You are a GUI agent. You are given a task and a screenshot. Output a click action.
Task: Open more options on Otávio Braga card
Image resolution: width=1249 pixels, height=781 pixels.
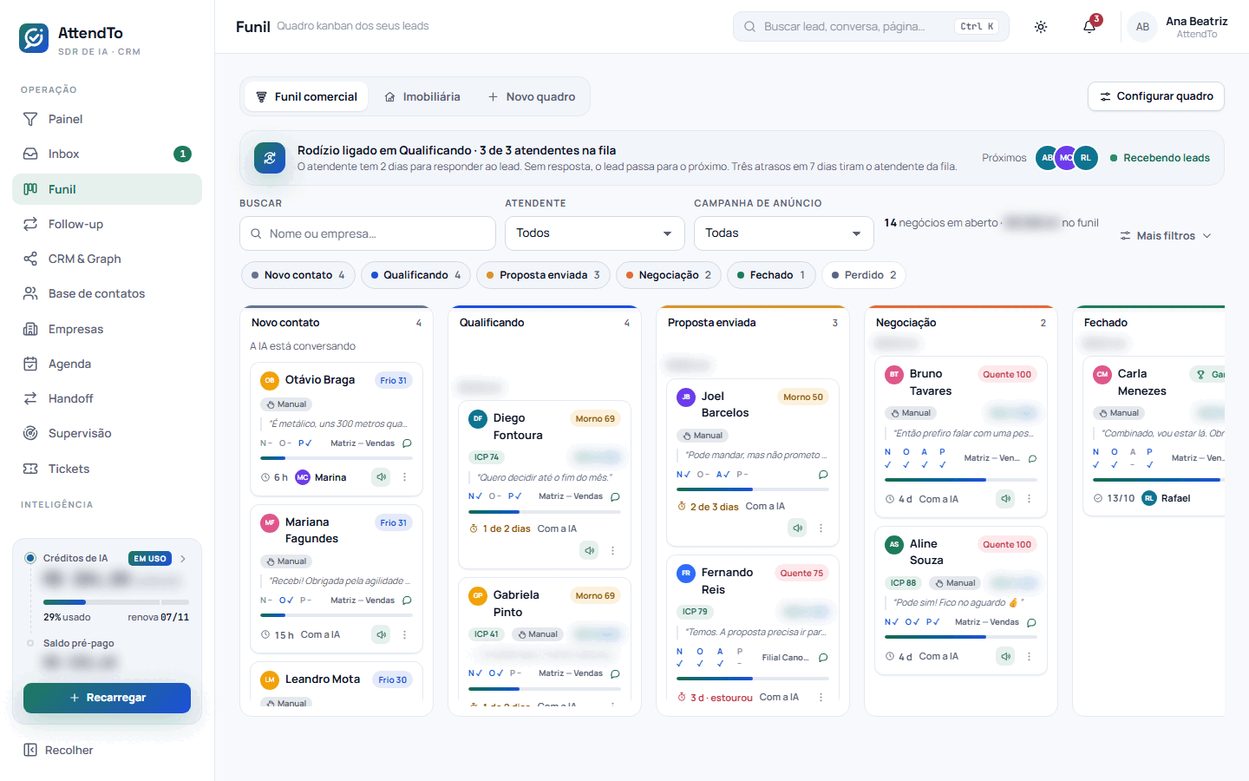[404, 476]
